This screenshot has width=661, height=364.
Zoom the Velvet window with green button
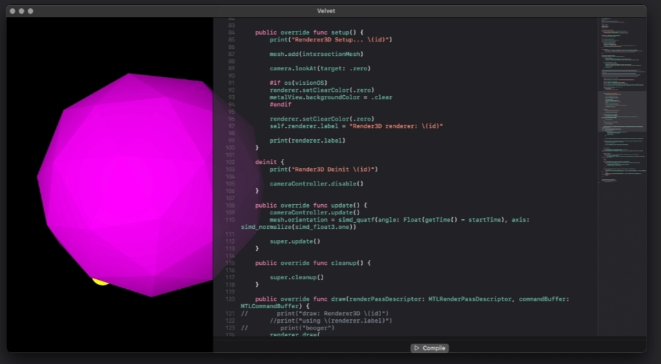pyautogui.click(x=31, y=11)
